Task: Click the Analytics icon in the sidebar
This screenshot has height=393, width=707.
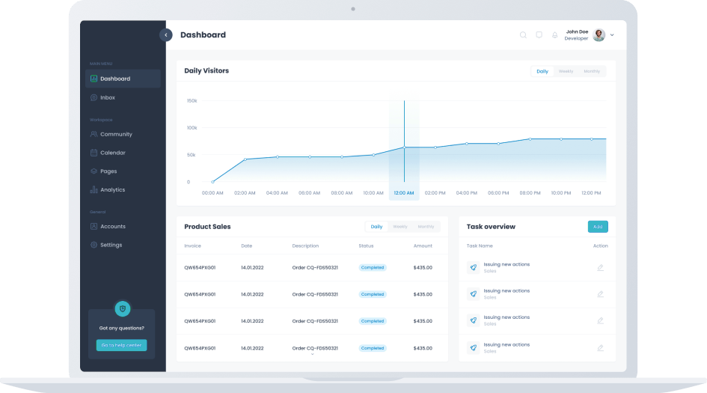Action: tap(94, 190)
